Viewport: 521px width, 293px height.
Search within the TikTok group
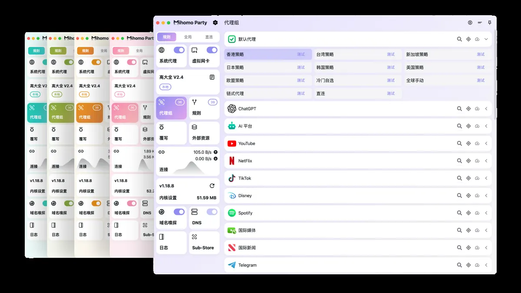(459, 178)
